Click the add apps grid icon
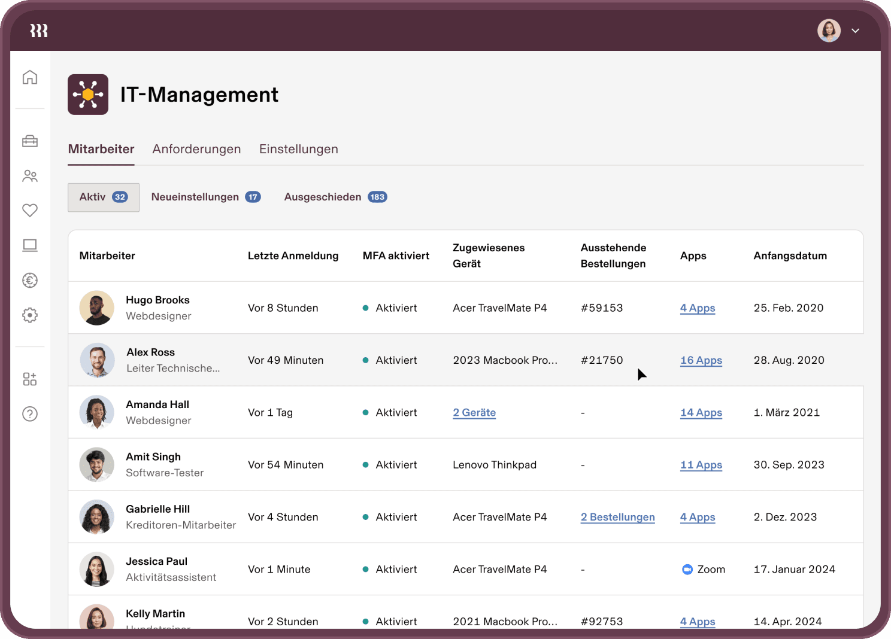The height and width of the screenshot is (639, 891). point(30,379)
